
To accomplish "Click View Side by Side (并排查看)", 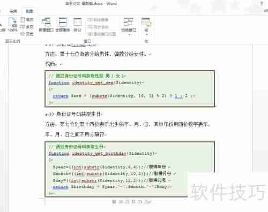I will point(98,20).
